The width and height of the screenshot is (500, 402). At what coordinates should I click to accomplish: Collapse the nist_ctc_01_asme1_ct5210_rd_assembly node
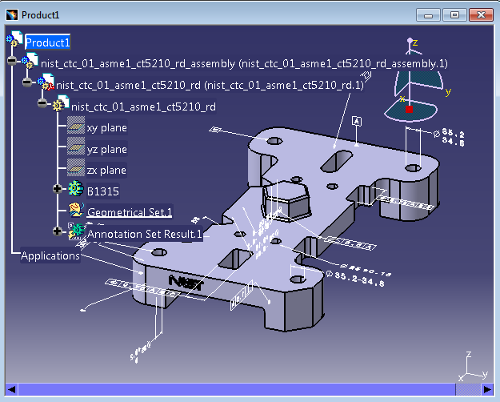12,61
